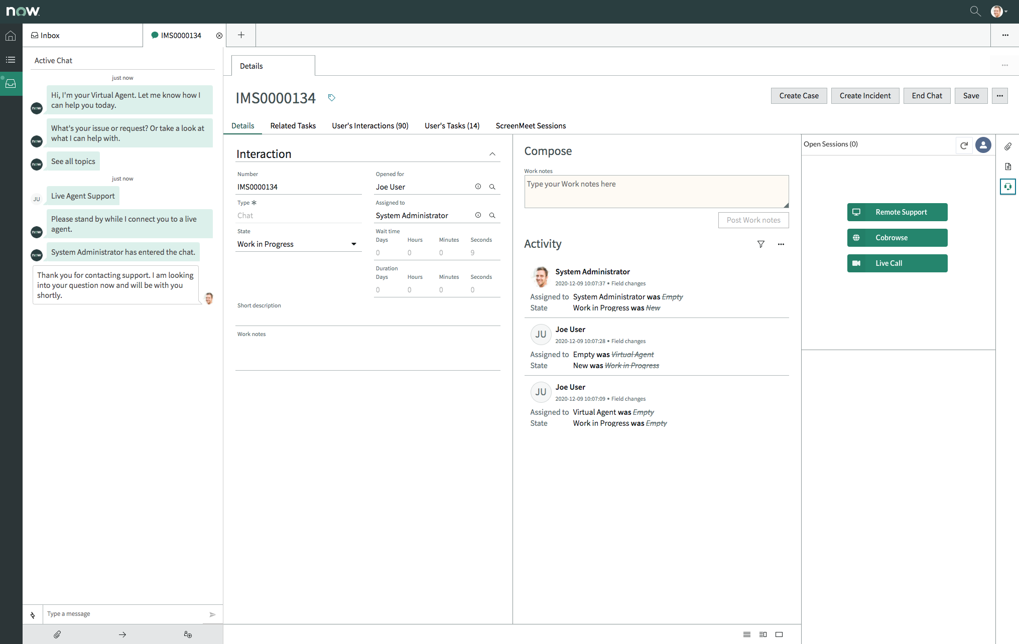This screenshot has width=1019, height=644.
Task: Look up Opened for user with magnifier
Action: [x=492, y=187]
